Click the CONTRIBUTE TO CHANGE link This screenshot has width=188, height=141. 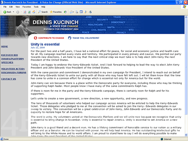point(51,38)
